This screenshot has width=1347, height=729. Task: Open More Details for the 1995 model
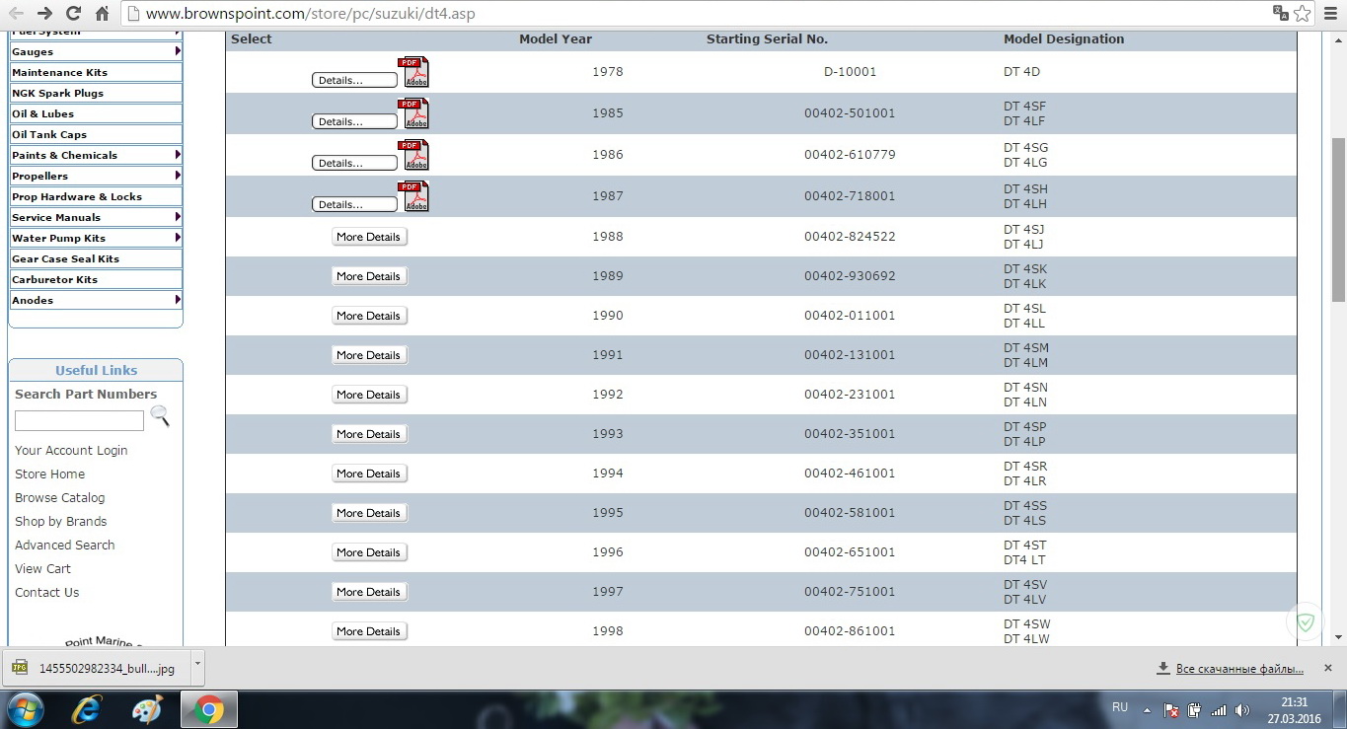click(369, 513)
